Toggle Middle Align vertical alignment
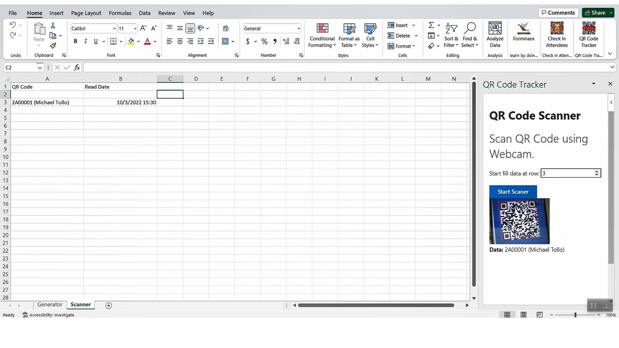Screen dimensions: 619x348 pos(180,28)
